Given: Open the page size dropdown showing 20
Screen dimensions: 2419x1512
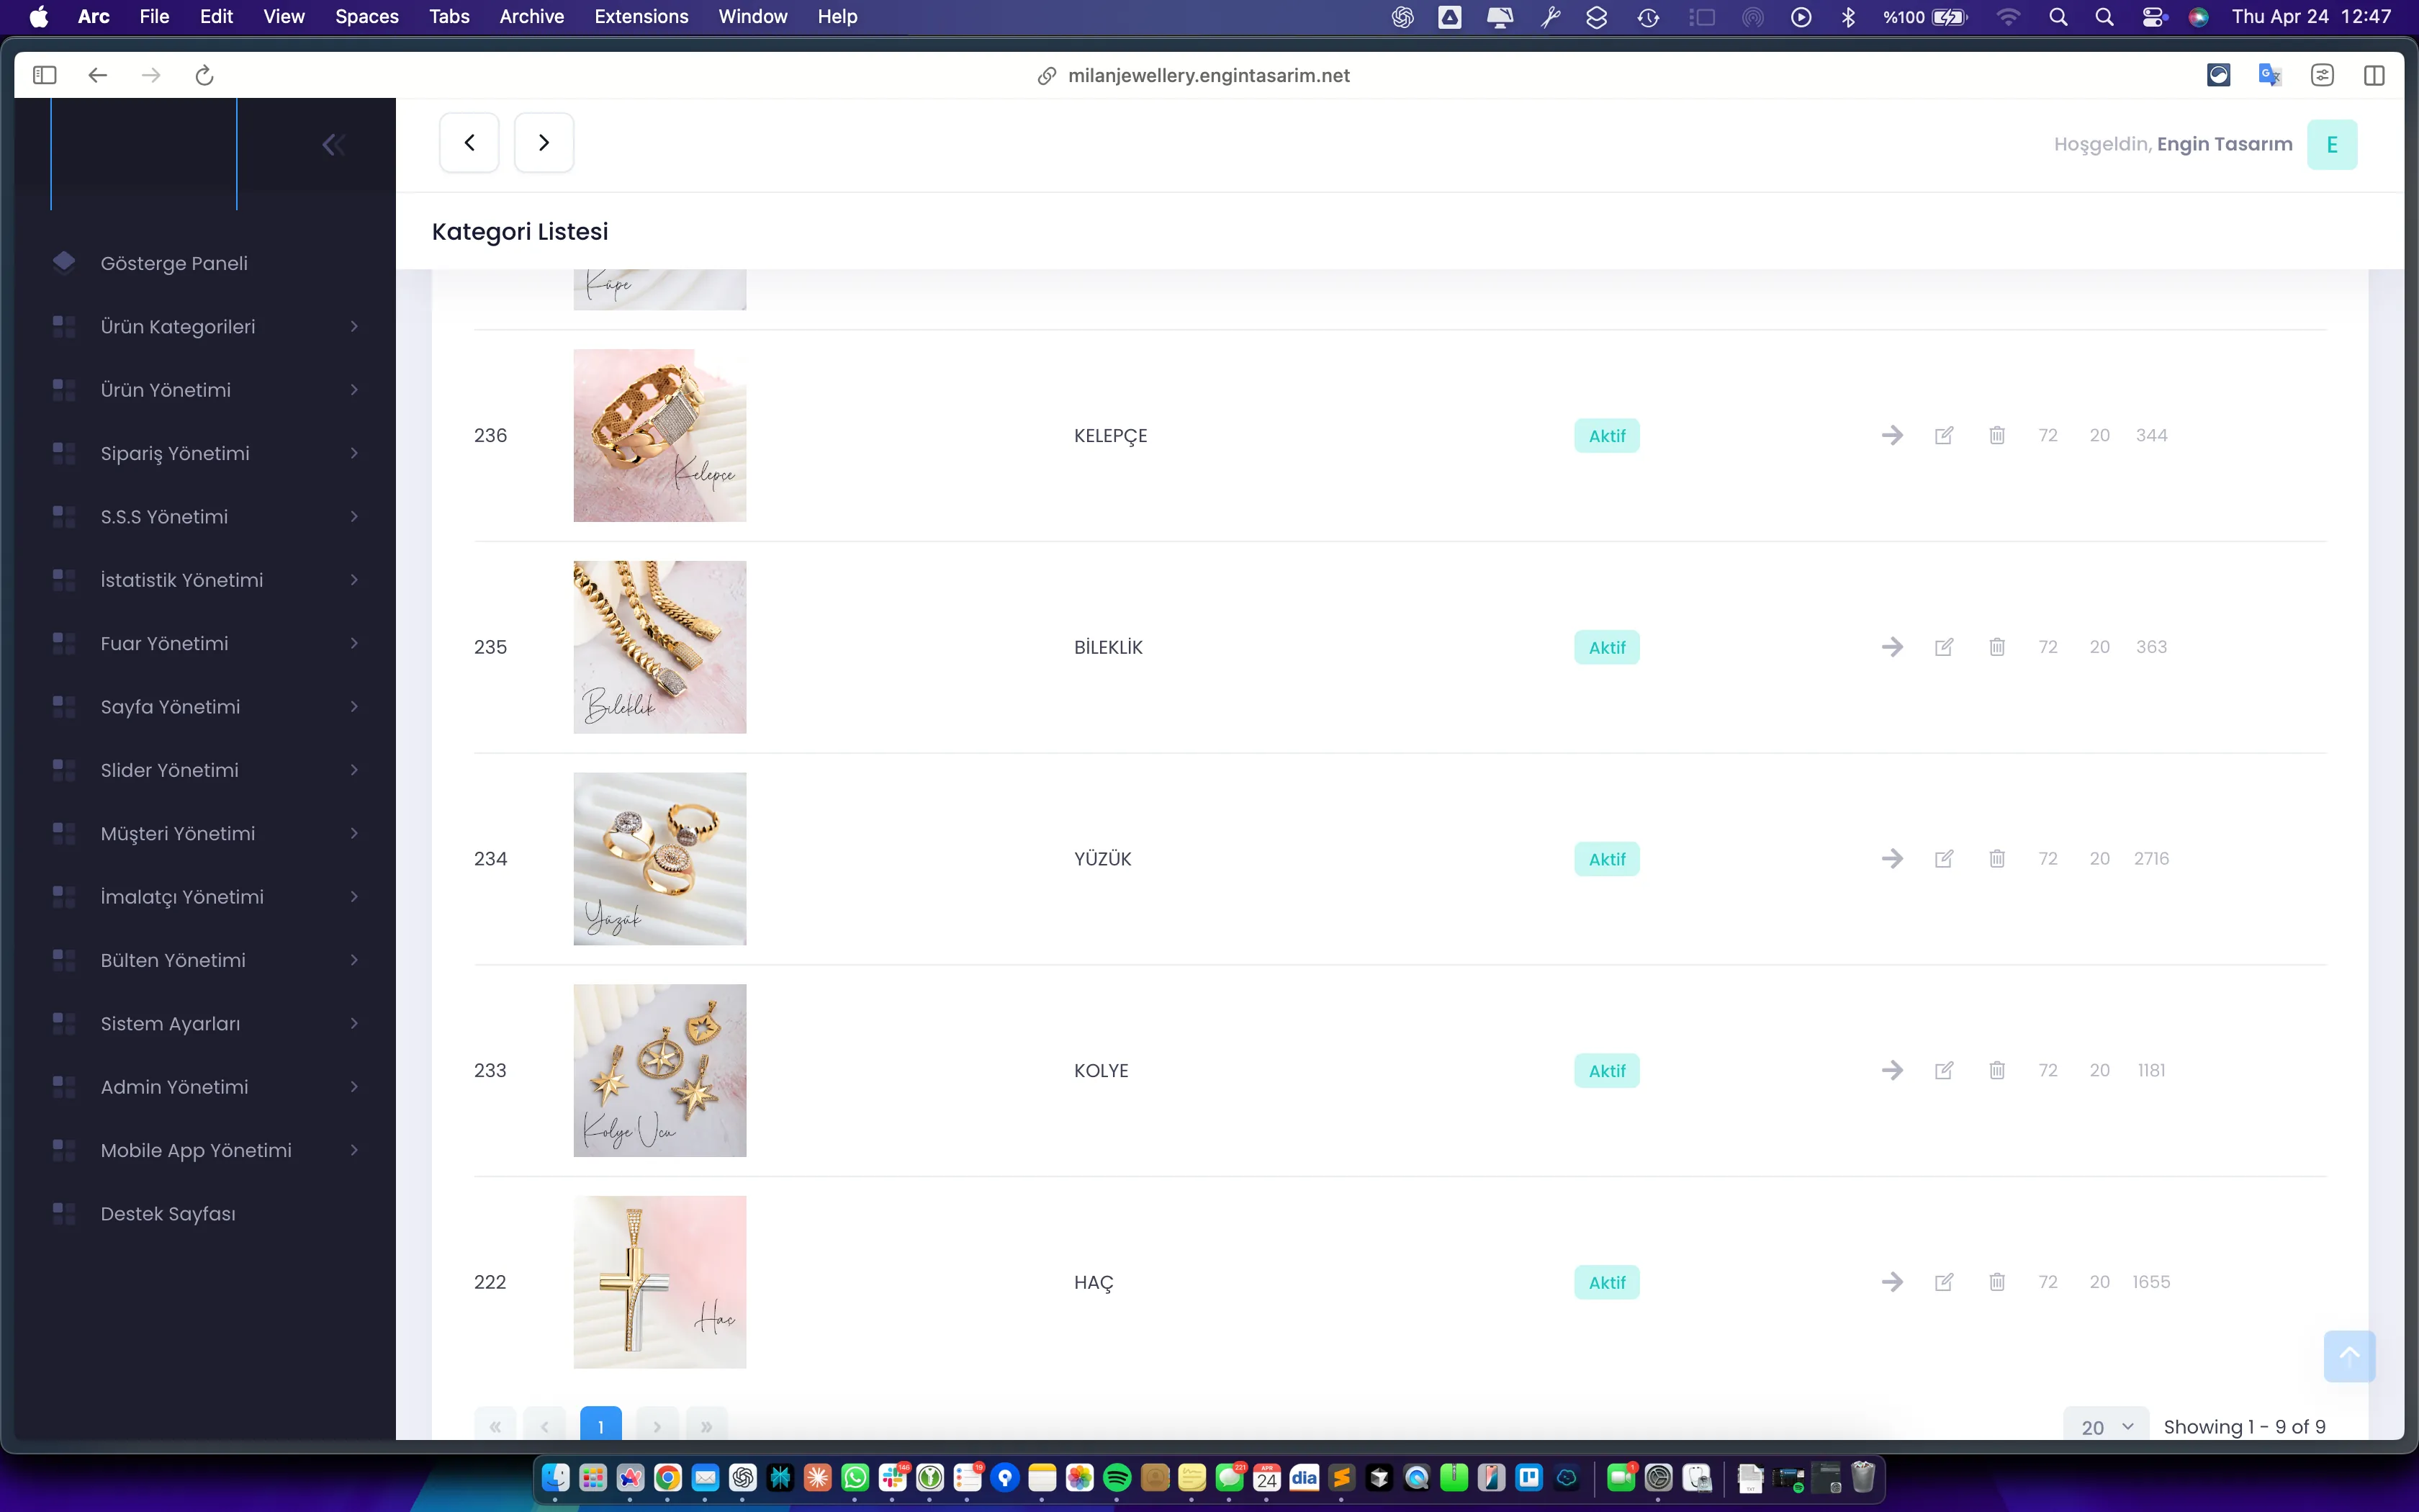Looking at the screenshot, I should (2105, 1426).
